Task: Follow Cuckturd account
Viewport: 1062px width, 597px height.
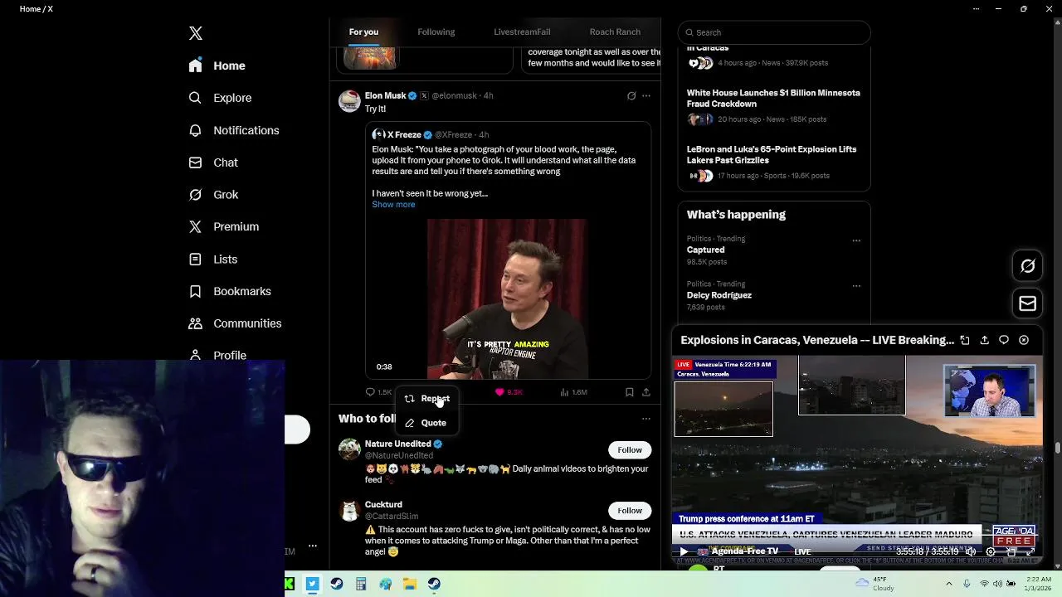Action: tap(630, 511)
